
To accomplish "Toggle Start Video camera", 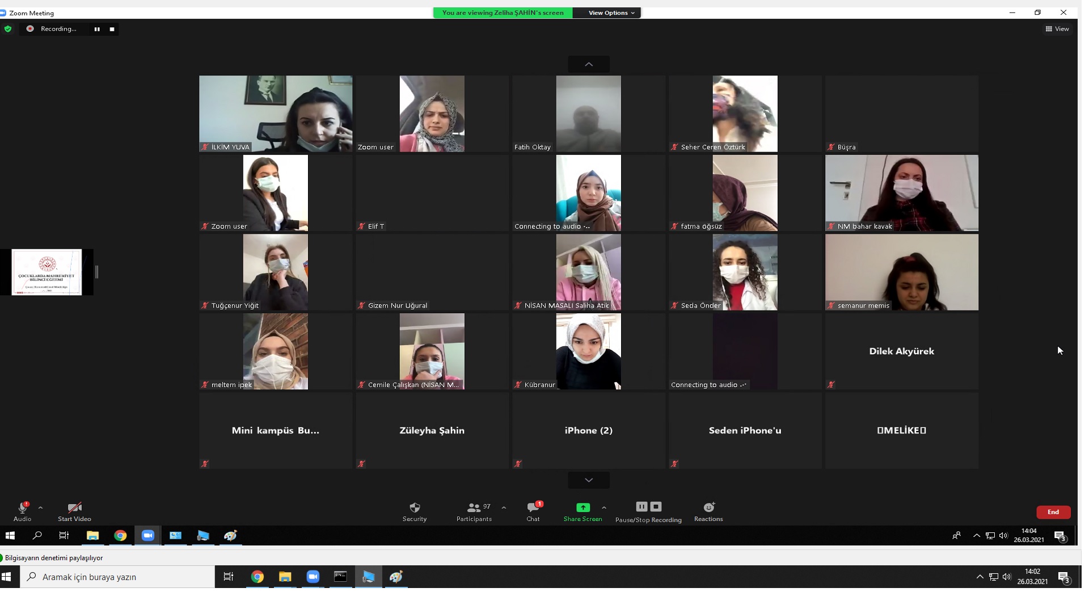I will [74, 508].
